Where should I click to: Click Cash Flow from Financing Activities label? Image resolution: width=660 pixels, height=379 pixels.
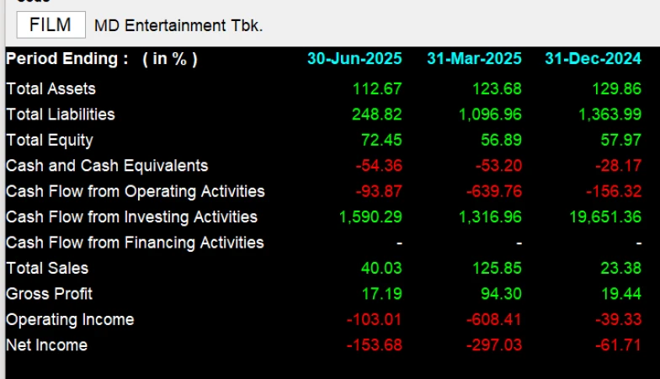(135, 243)
